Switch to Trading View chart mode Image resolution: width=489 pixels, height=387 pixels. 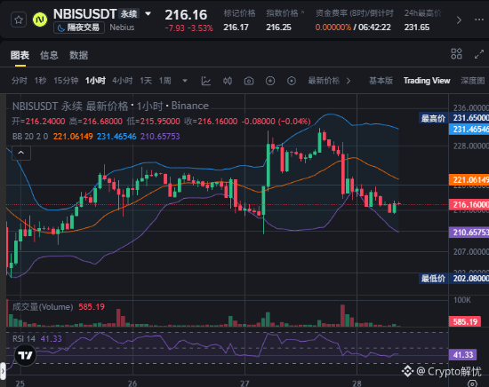coord(427,81)
